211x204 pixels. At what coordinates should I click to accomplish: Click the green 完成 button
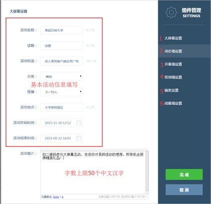pyautogui.click(x=184, y=174)
